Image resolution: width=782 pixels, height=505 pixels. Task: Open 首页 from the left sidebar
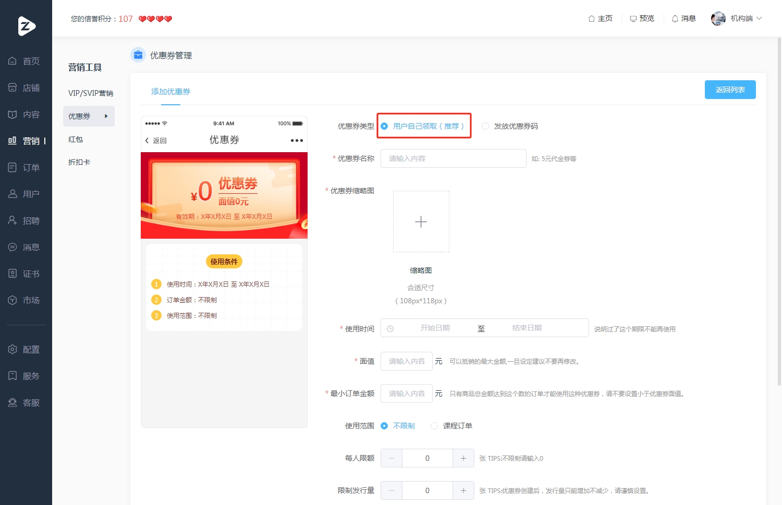click(x=24, y=61)
